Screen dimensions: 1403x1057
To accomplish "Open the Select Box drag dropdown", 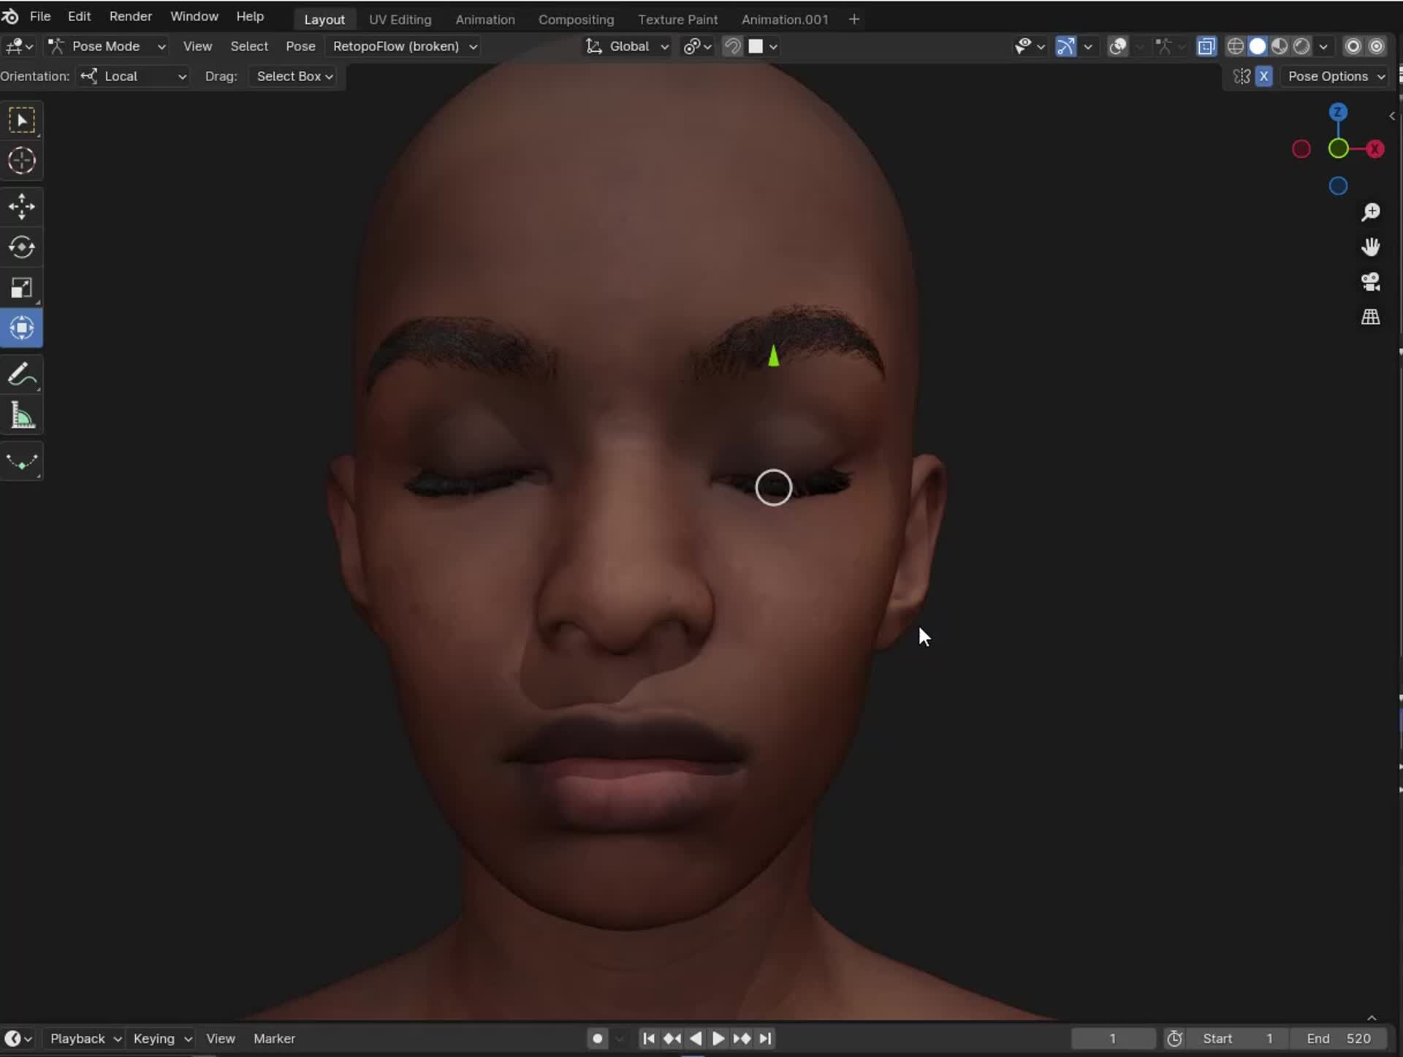I will coord(293,76).
